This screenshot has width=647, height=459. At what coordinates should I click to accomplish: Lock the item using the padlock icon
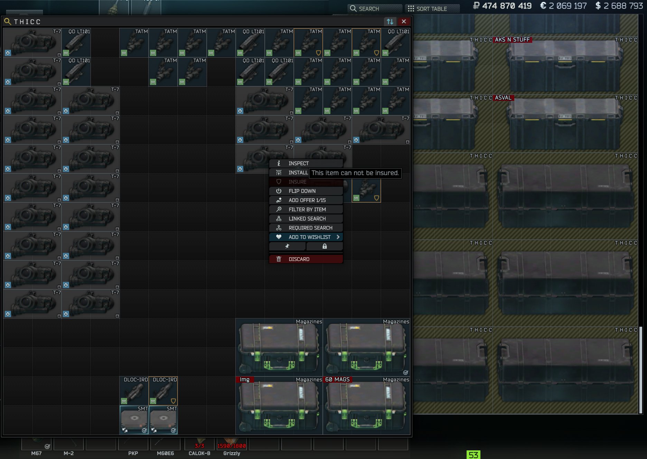(325, 246)
